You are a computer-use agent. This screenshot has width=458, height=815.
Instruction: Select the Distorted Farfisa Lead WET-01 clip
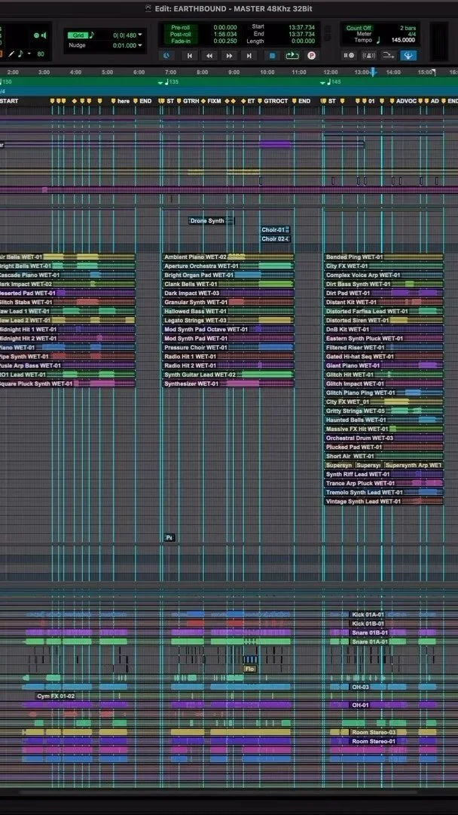384,312
